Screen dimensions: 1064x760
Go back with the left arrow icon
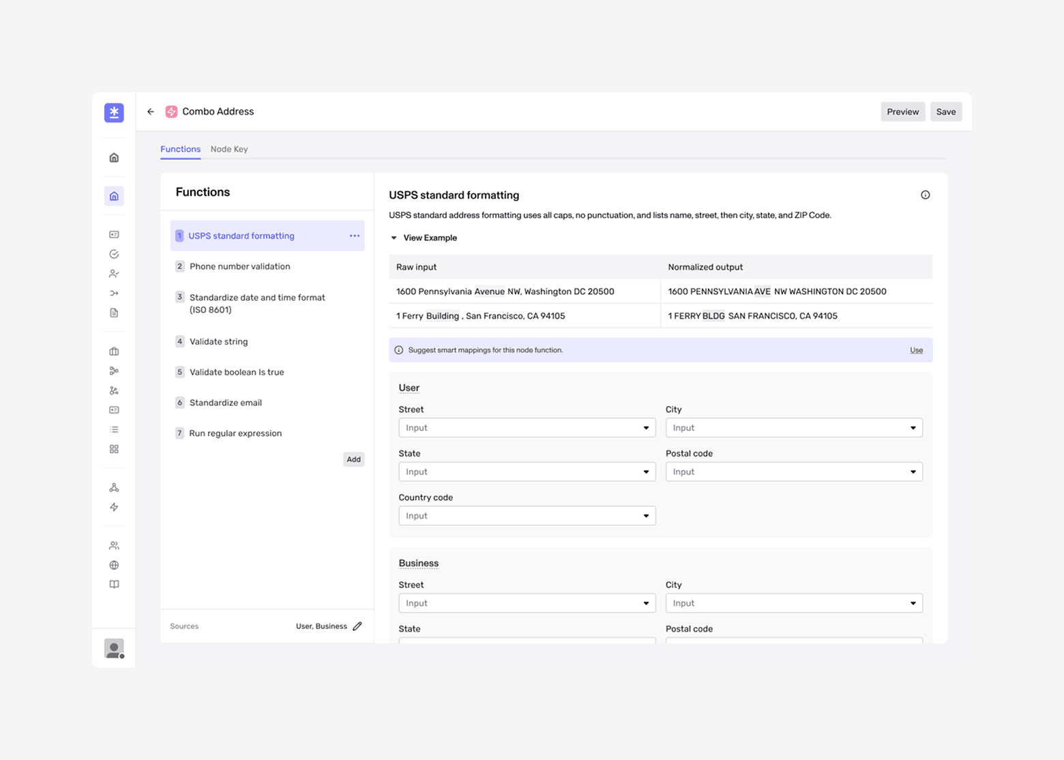[151, 112]
